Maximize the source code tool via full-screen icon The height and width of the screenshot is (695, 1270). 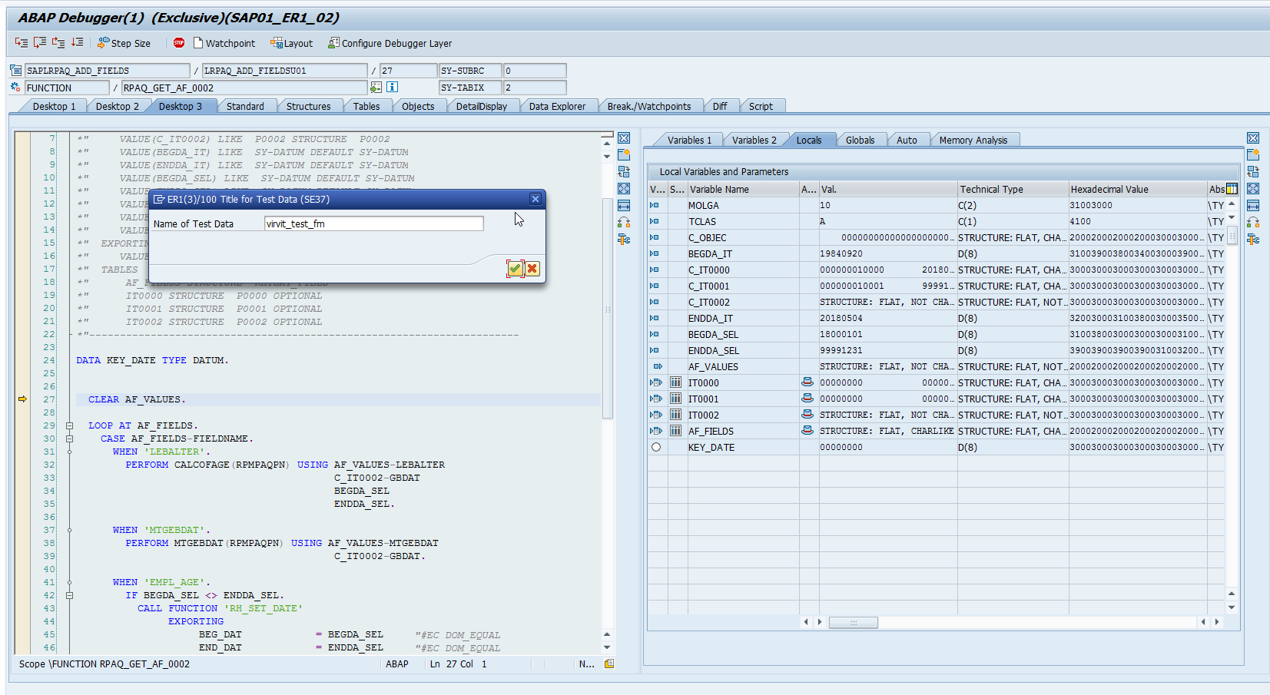point(624,189)
